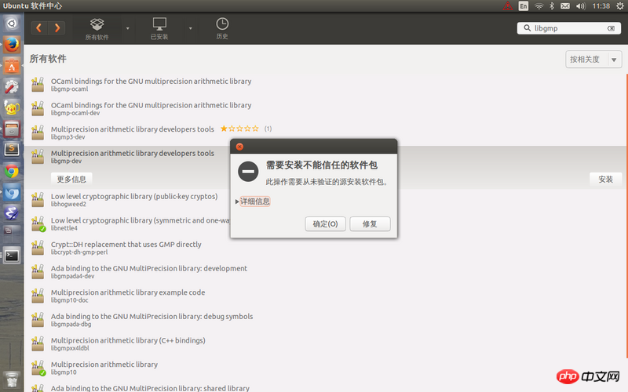Image resolution: width=628 pixels, height=392 pixels.
Task: Open the En input method indicator
Action: pyautogui.click(x=523, y=6)
